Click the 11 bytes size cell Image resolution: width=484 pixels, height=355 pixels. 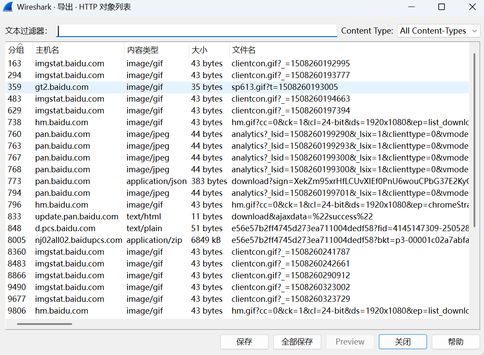click(207, 217)
